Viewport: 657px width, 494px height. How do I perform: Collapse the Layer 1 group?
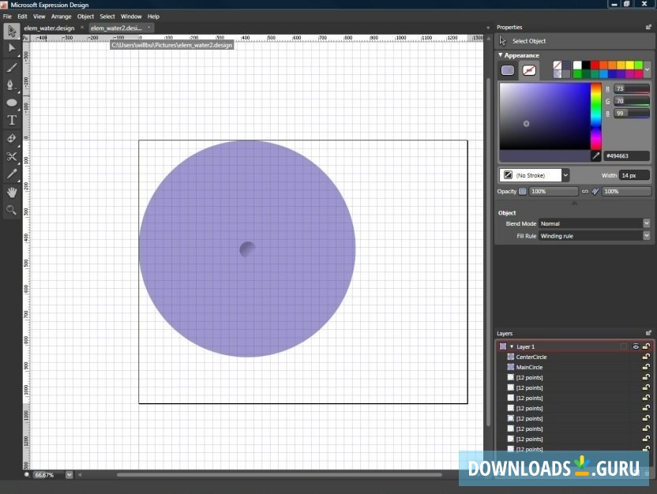pyautogui.click(x=511, y=346)
